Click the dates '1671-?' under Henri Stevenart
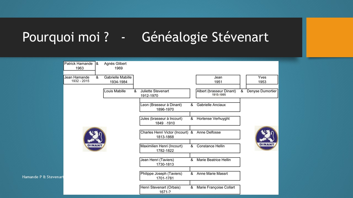Viewport: 353px width, 198px height. click(165, 192)
